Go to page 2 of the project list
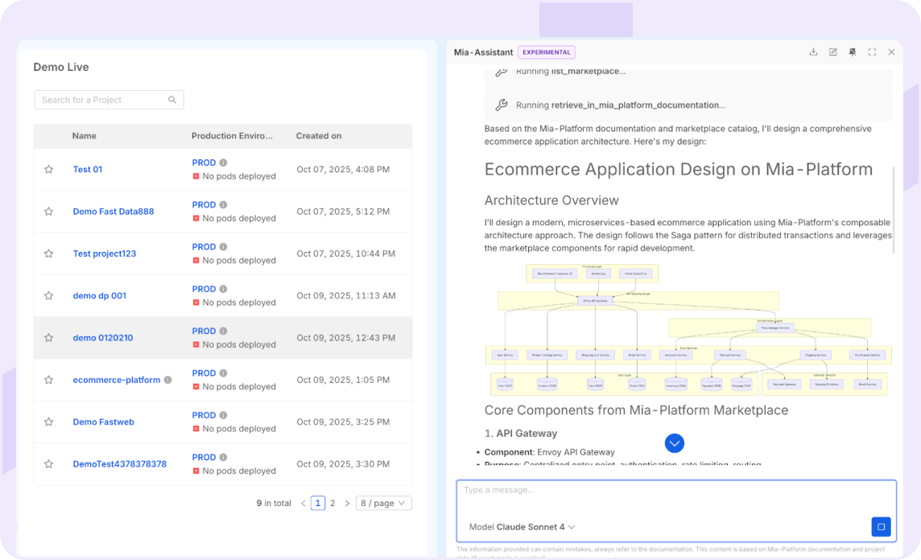 point(332,502)
